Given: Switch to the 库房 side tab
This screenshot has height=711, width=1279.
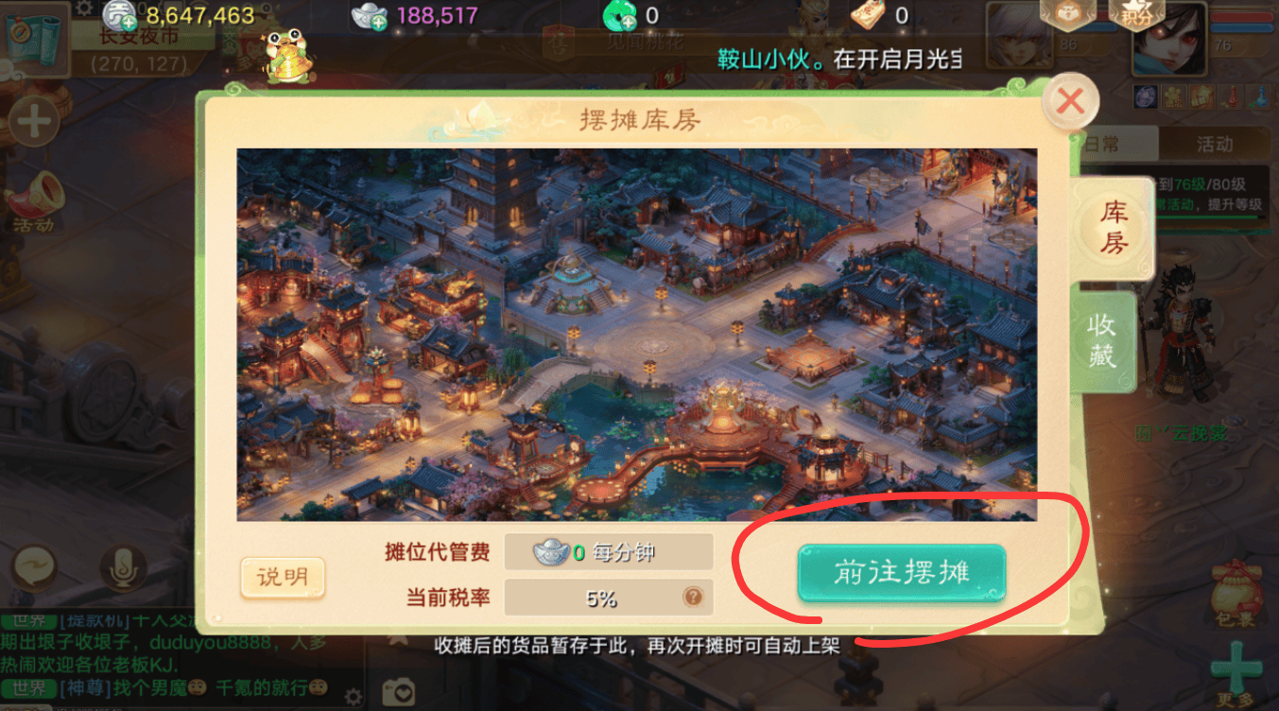Looking at the screenshot, I should pos(1113,227).
